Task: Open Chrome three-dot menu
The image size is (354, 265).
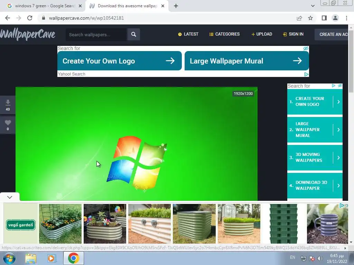Action: coord(346,18)
